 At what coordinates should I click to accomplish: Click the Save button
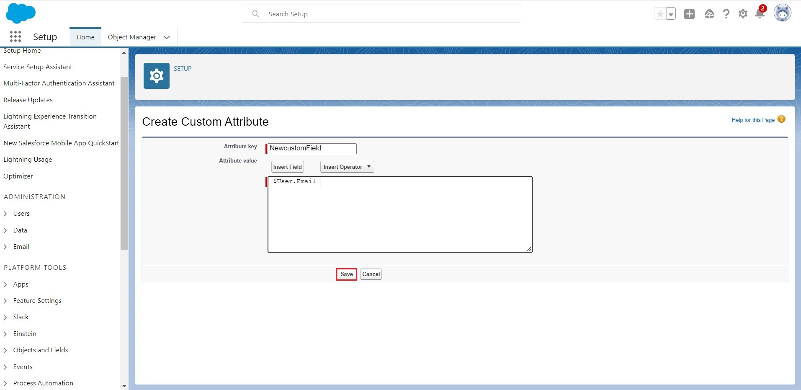pos(346,274)
